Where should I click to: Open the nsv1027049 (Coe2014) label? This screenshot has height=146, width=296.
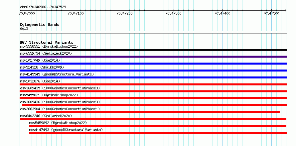click(x=40, y=60)
